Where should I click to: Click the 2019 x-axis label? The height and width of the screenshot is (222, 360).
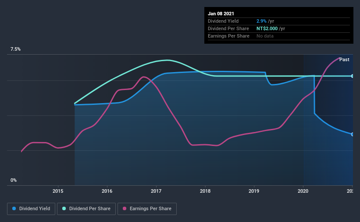[x=254, y=191]
